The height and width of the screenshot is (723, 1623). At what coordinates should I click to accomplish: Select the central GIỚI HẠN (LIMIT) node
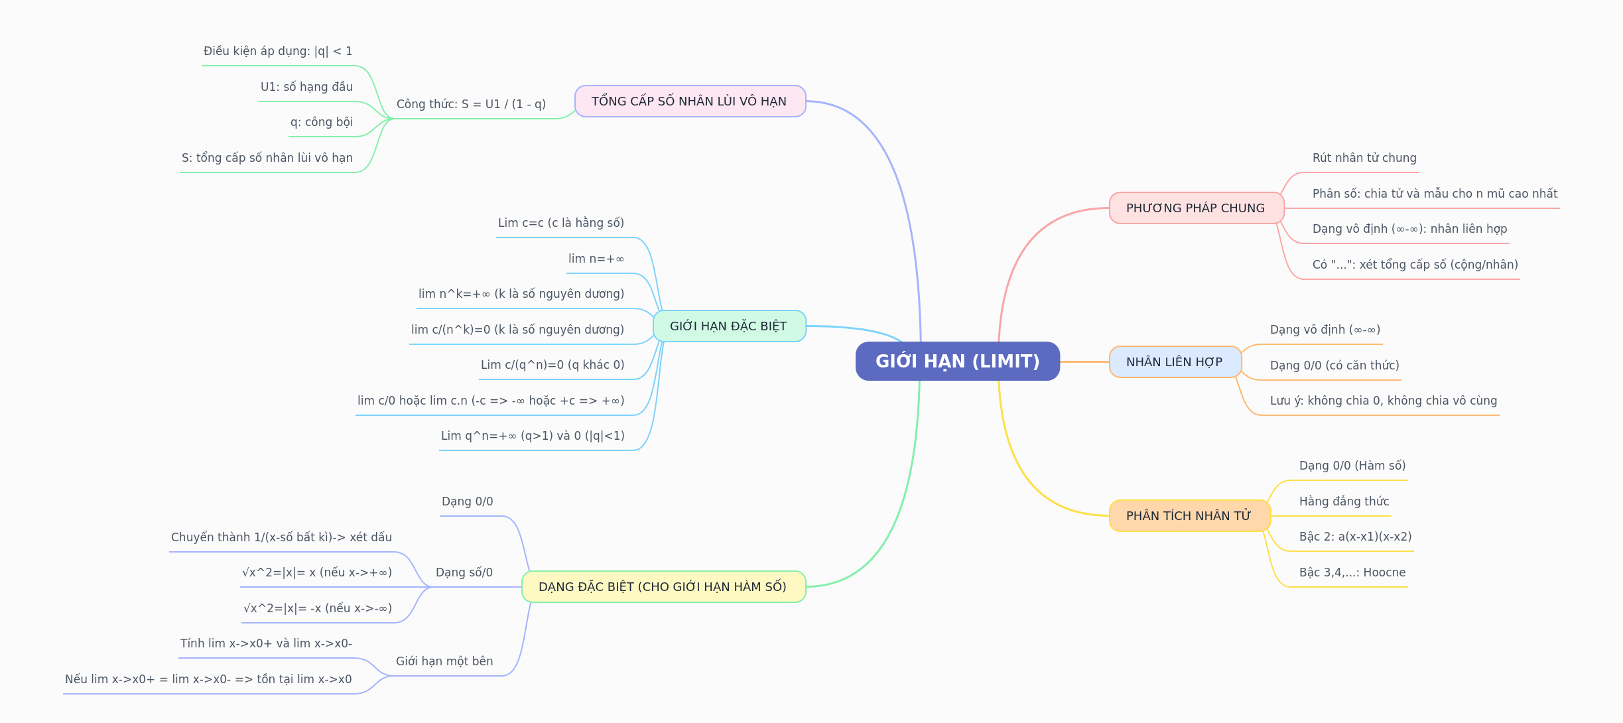(x=957, y=361)
